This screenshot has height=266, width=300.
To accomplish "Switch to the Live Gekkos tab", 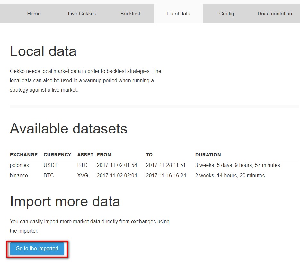I will pyautogui.click(x=82, y=14).
